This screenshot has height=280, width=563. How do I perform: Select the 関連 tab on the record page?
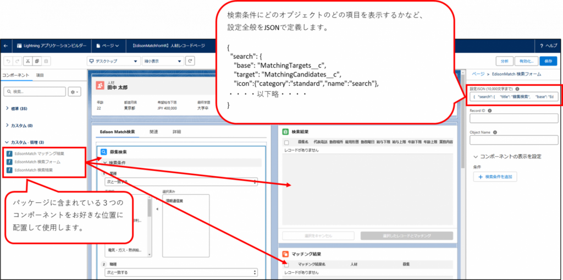(154, 132)
